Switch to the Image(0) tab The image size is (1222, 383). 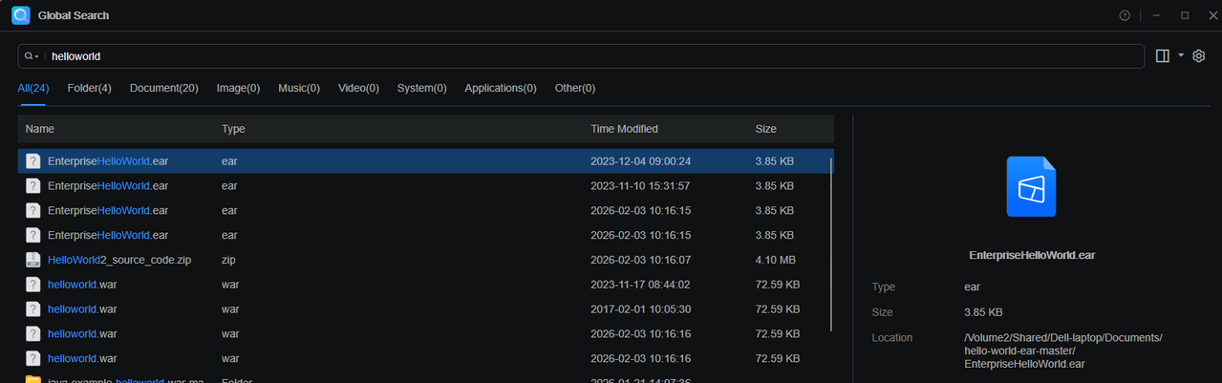tap(239, 88)
